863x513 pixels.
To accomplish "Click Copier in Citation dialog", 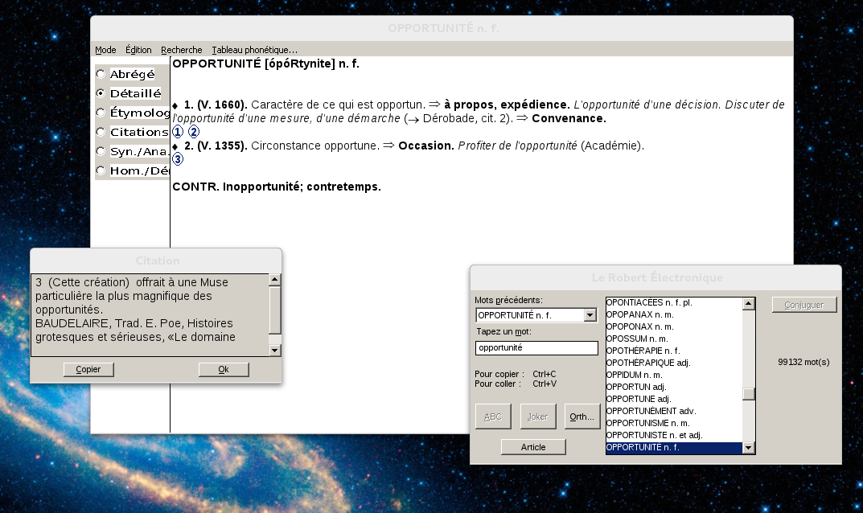I will coord(88,369).
